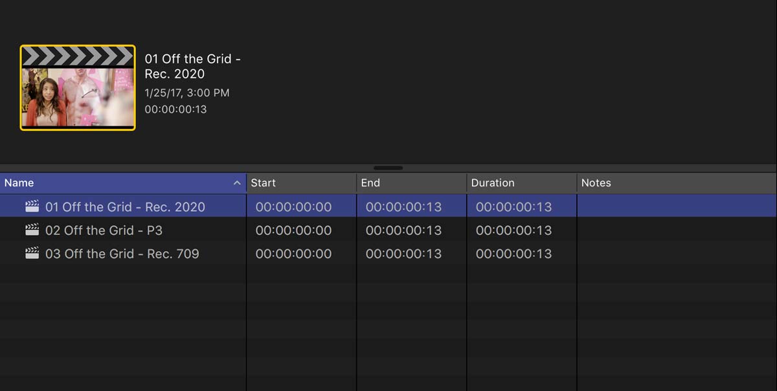Select the row named 01 Off the Grid - Rec. 2020
This screenshot has width=777, height=391.
388,207
